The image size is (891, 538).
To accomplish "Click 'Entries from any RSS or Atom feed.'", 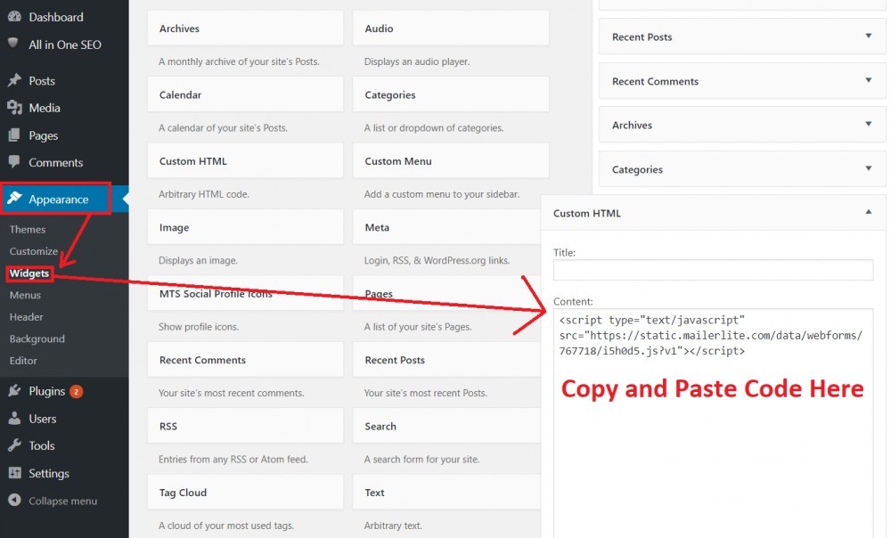I will 233,459.
